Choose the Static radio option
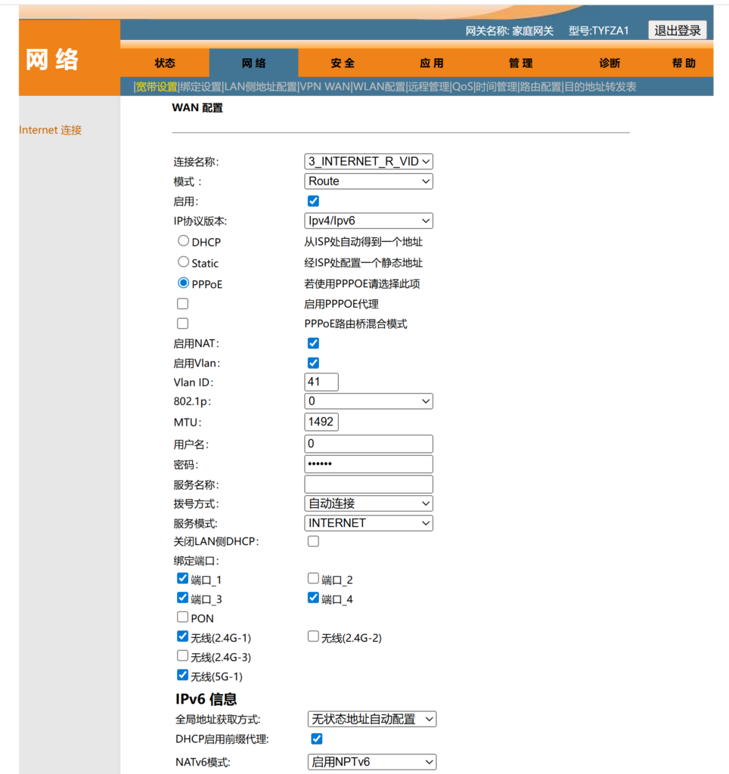The image size is (729, 774). pyautogui.click(x=183, y=262)
